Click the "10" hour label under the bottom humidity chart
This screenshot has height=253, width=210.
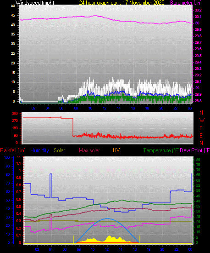(x=93, y=249)
